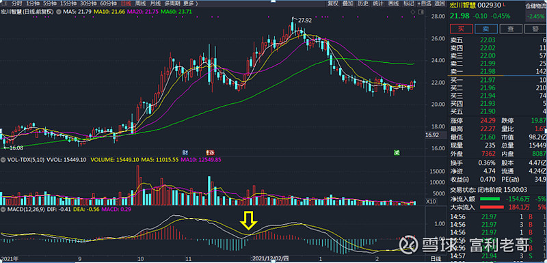This screenshot has width=547, height=263.
Task: Click the 大宗流入 red bar
Action: pos(492,207)
